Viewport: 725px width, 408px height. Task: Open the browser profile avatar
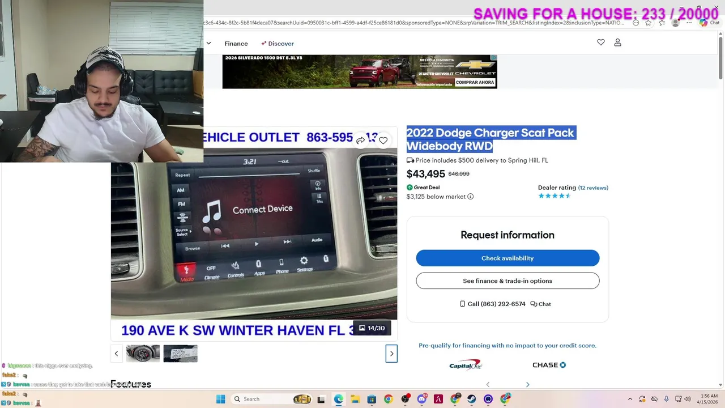click(675, 23)
